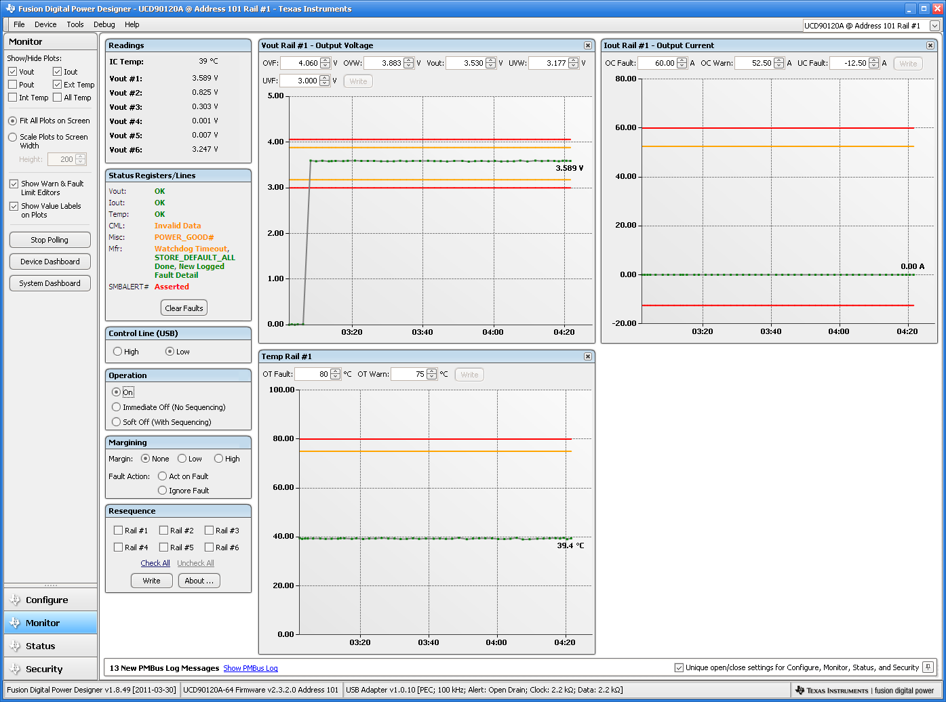Click the Clear Faults button
This screenshot has height=702, width=946.
(184, 308)
